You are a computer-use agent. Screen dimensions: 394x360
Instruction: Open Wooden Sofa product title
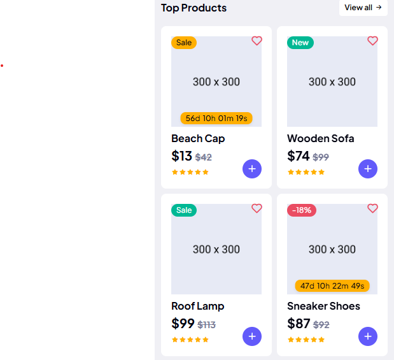click(320, 138)
